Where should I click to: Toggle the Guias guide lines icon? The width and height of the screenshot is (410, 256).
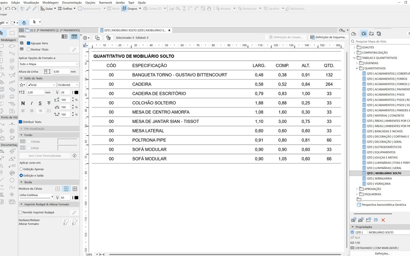[x=43, y=8]
